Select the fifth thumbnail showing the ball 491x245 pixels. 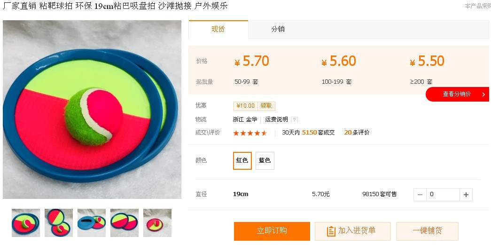[x=157, y=222]
